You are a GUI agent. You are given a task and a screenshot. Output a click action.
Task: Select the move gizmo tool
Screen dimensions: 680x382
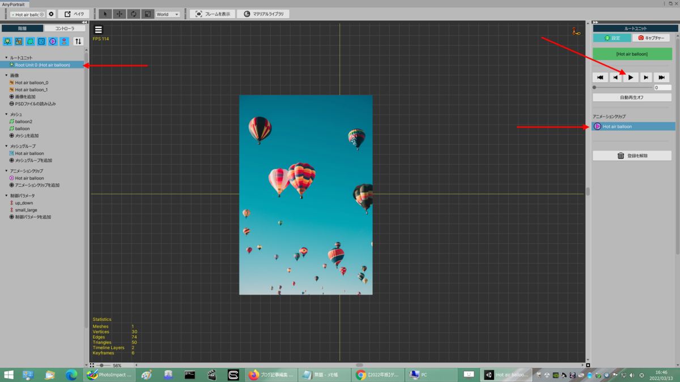click(x=119, y=14)
